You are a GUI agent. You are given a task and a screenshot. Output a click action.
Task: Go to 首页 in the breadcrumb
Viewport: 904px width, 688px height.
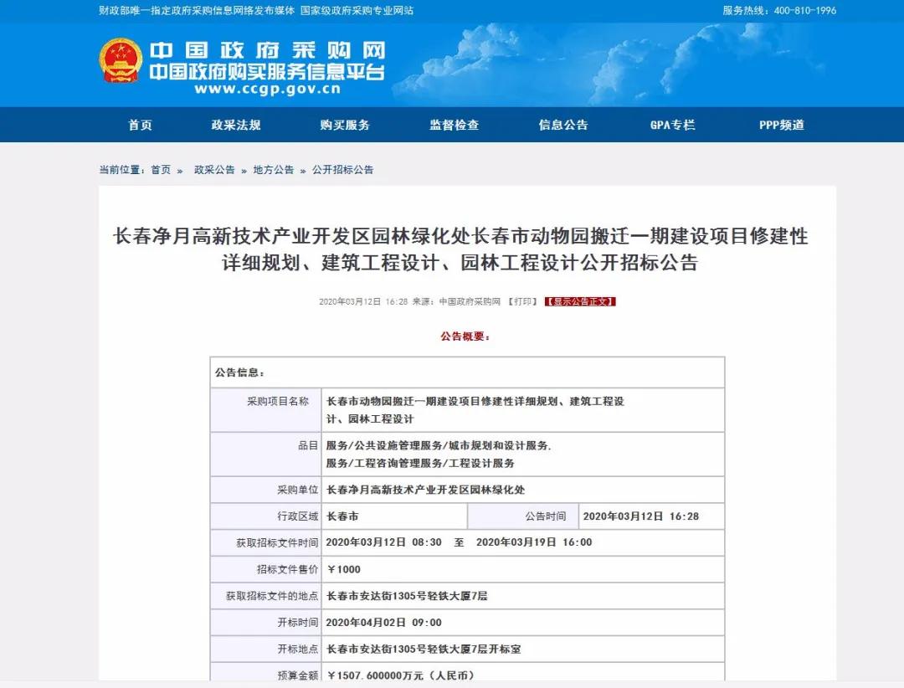coord(161,170)
